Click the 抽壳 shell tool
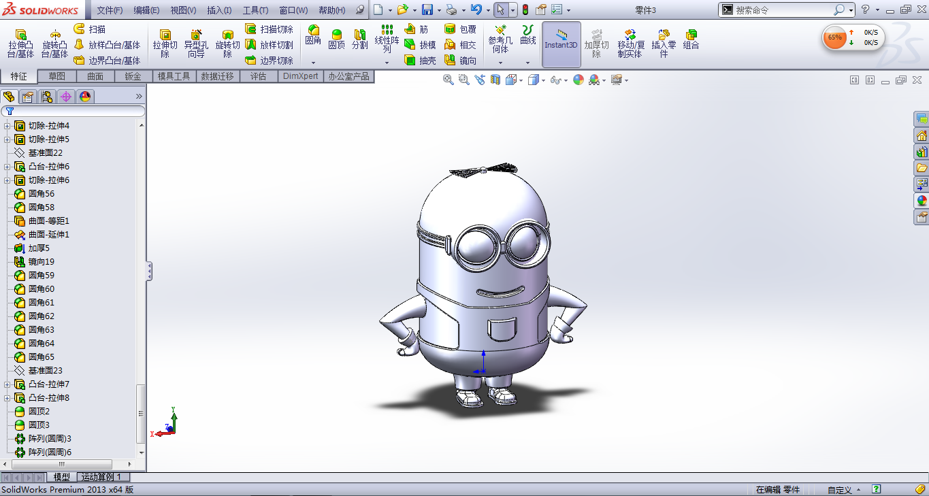This screenshot has height=496, width=929. point(420,61)
